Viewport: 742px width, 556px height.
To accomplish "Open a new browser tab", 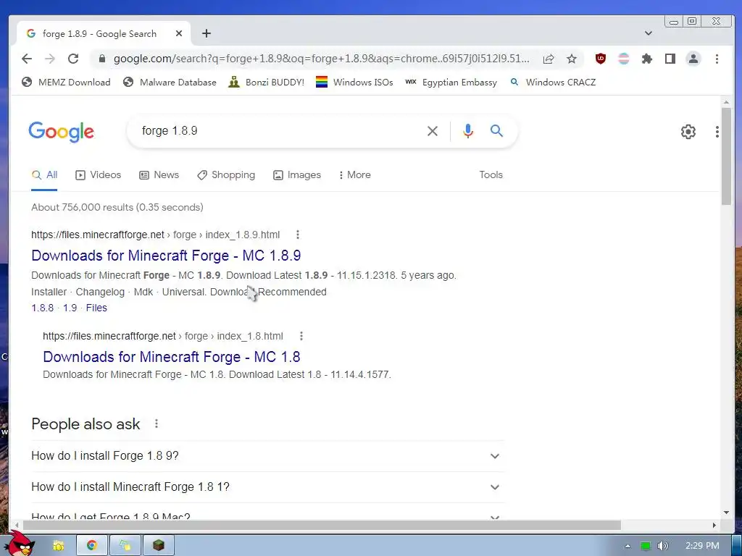I will pyautogui.click(x=207, y=33).
